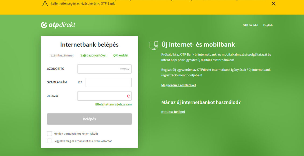
Task: Click the Internetbank belépés heading
Action: pyautogui.click(x=89, y=45)
